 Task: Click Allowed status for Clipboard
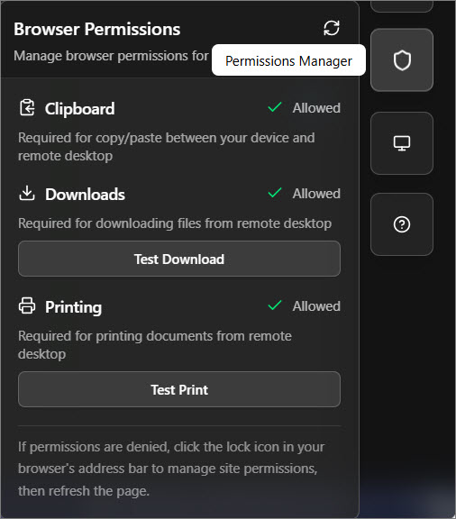point(316,108)
